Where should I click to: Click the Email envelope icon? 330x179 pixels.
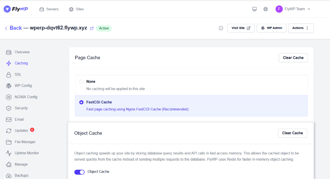(9, 120)
